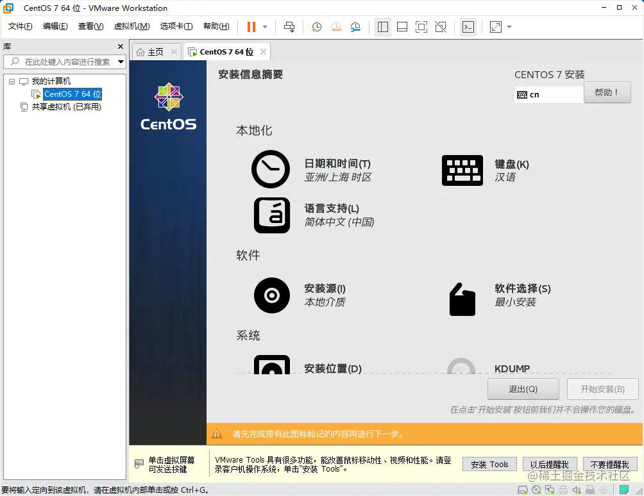Click the 本地介质 installation source text
Image resolution: width=644 pixels, height=496 pixels.
[325, 302]
